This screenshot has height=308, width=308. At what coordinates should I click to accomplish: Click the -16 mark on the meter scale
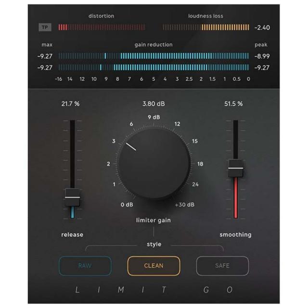pyautogui.click(x=58, y=79)
